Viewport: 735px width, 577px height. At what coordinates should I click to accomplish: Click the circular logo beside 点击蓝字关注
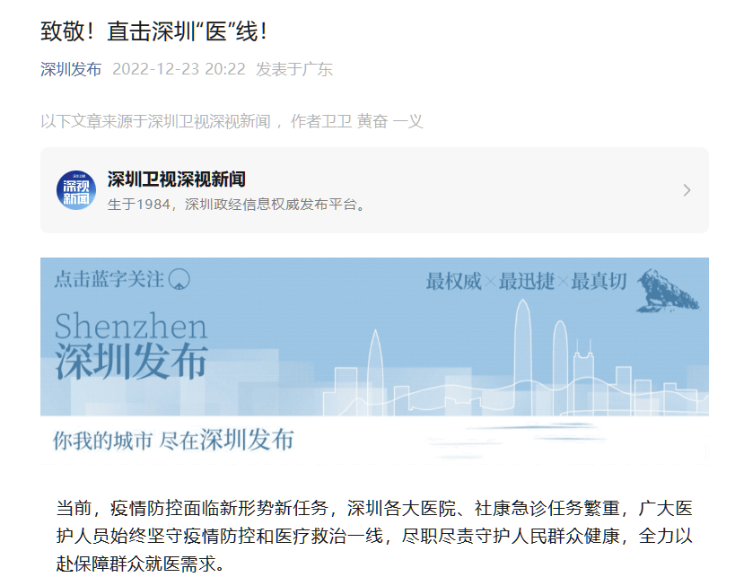(179, 279)
